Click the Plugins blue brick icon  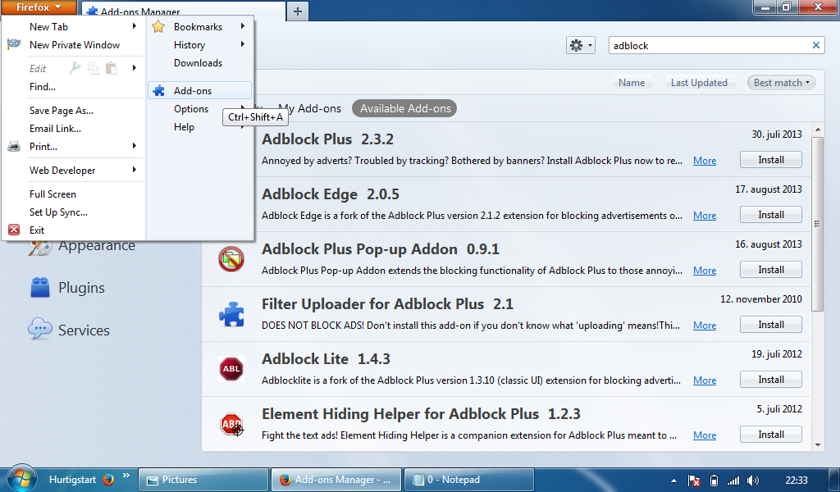click(40, 288)
